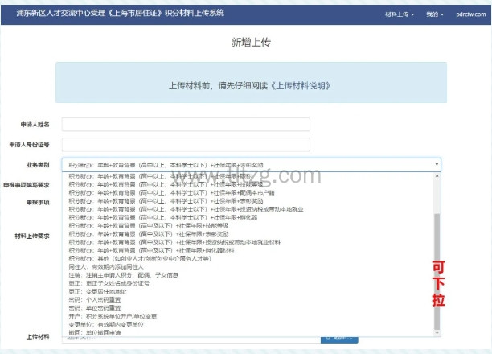The height and width of the screenshot is (354, 492).
Task: Open the 我的 dropdown menu
Action: pyautogui.click(x=435, y=14)
